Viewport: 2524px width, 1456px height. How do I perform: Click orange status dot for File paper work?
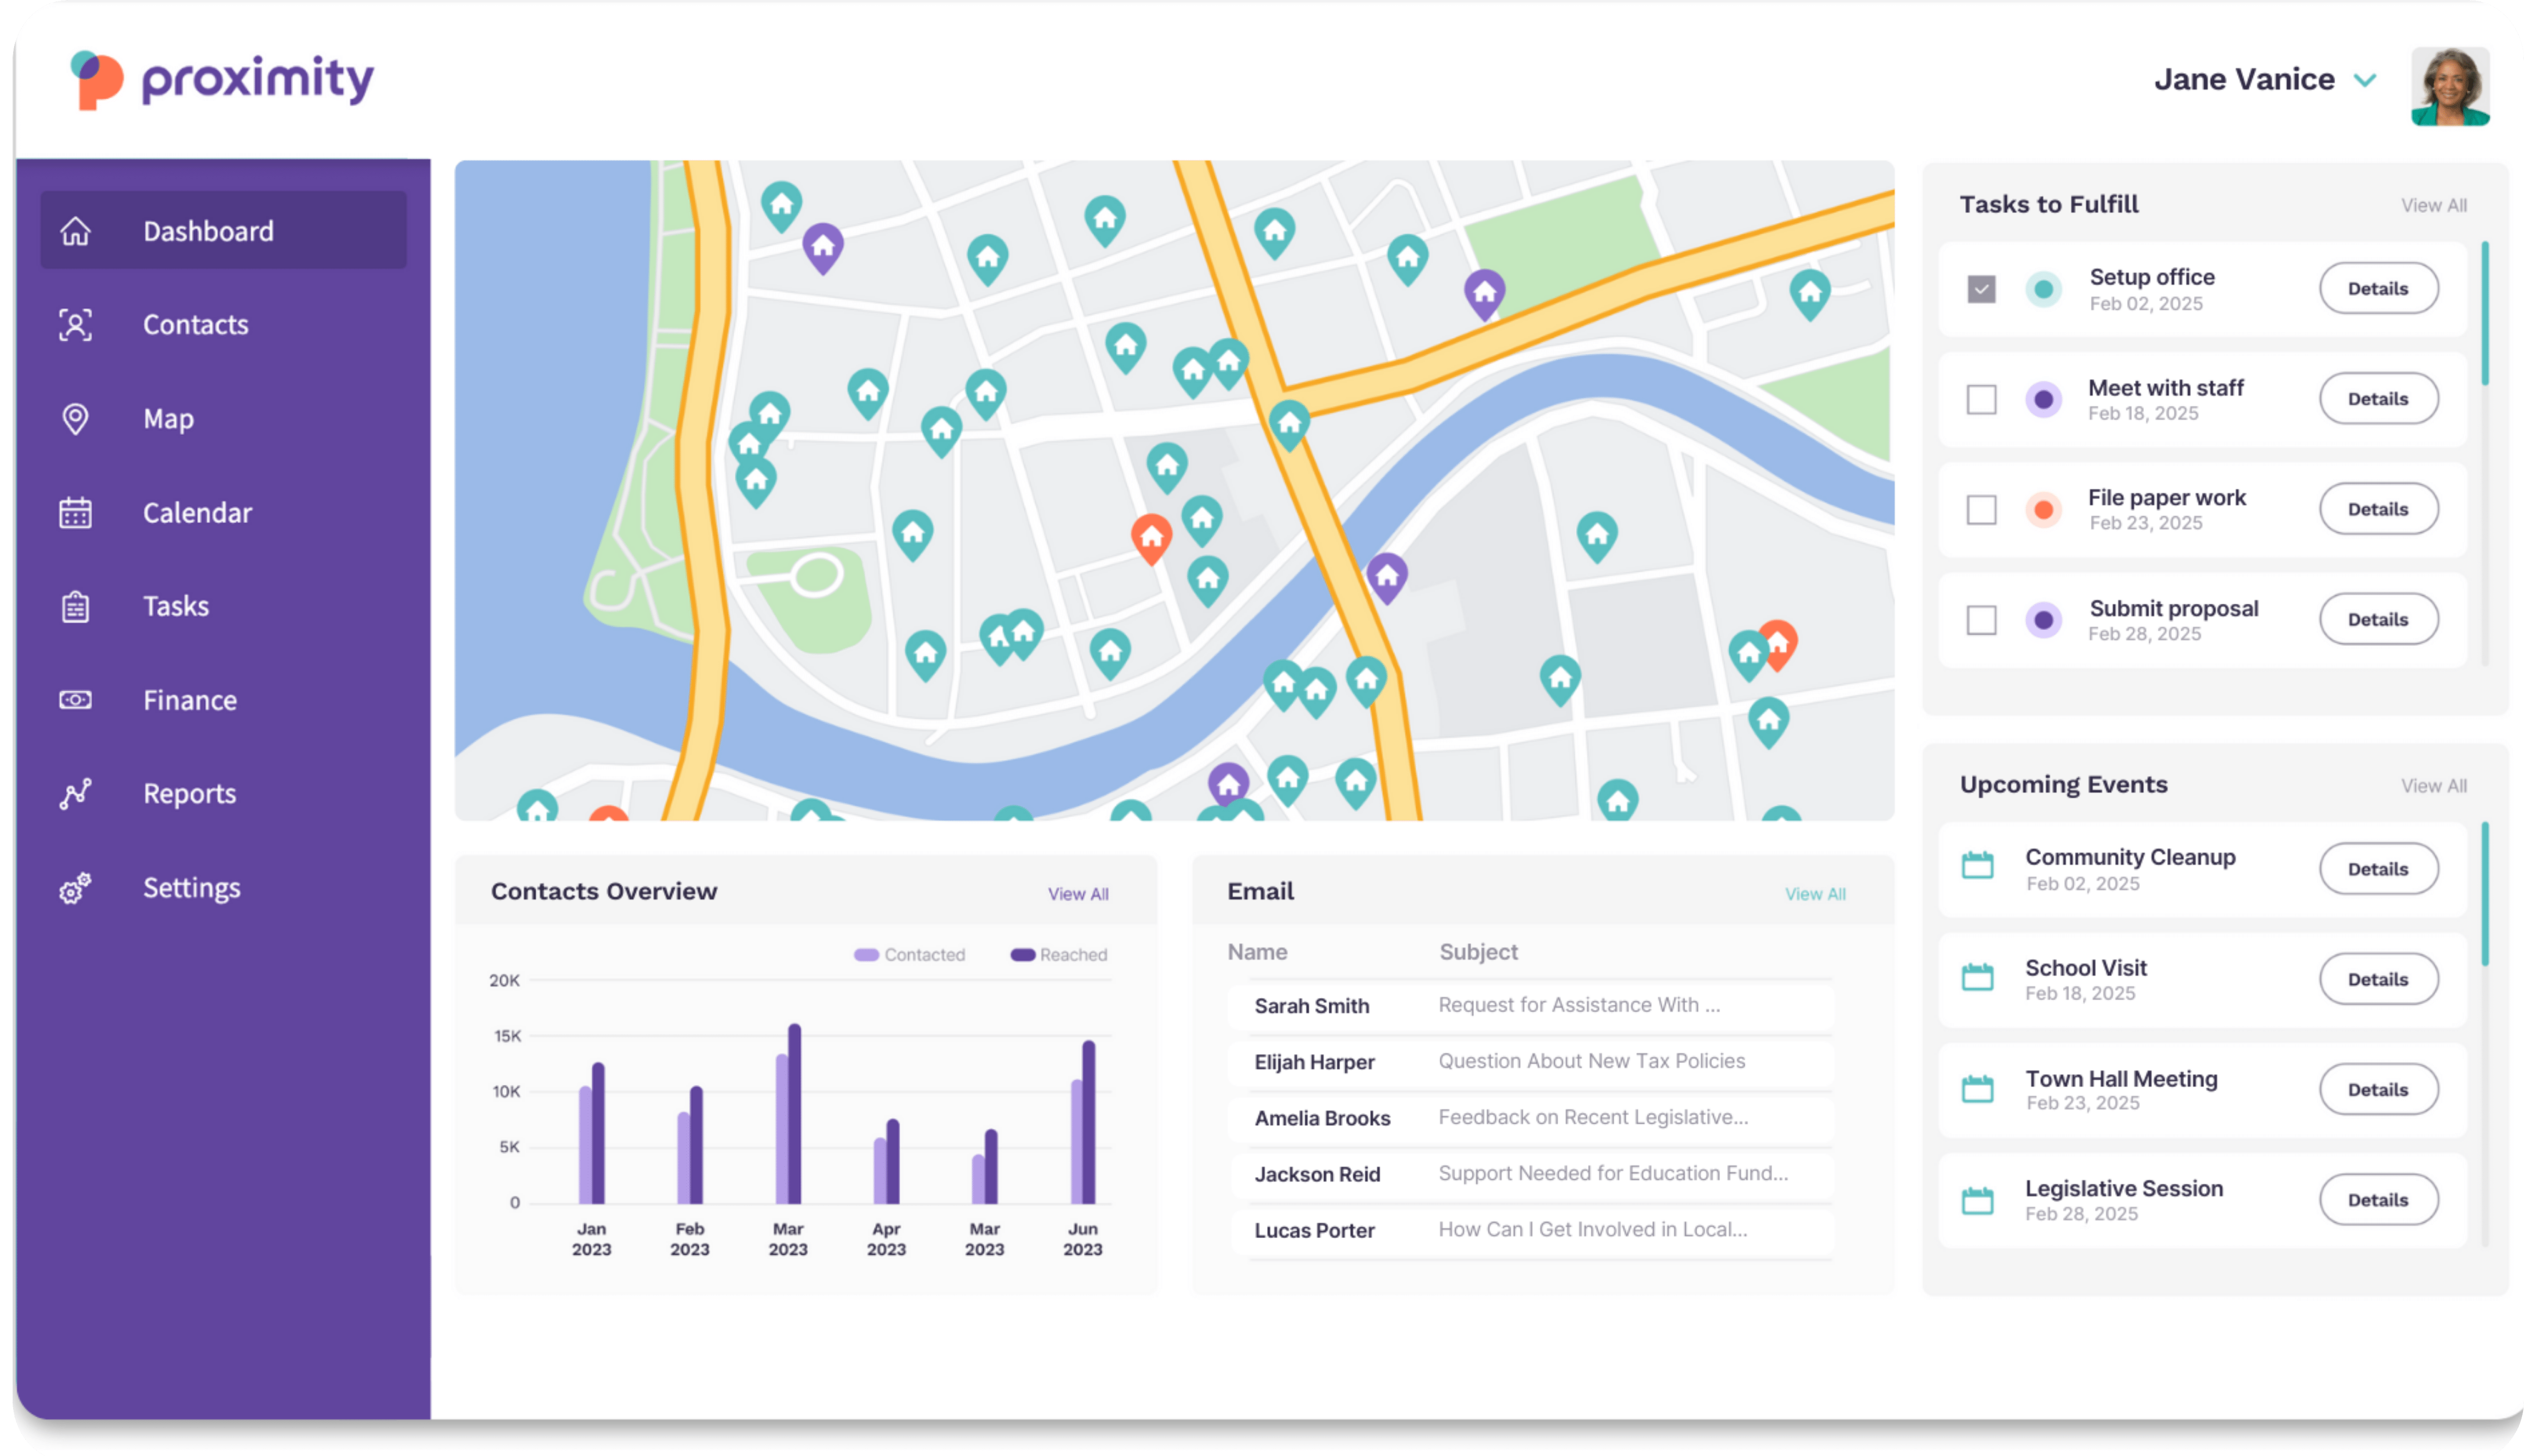(2043, 510)
